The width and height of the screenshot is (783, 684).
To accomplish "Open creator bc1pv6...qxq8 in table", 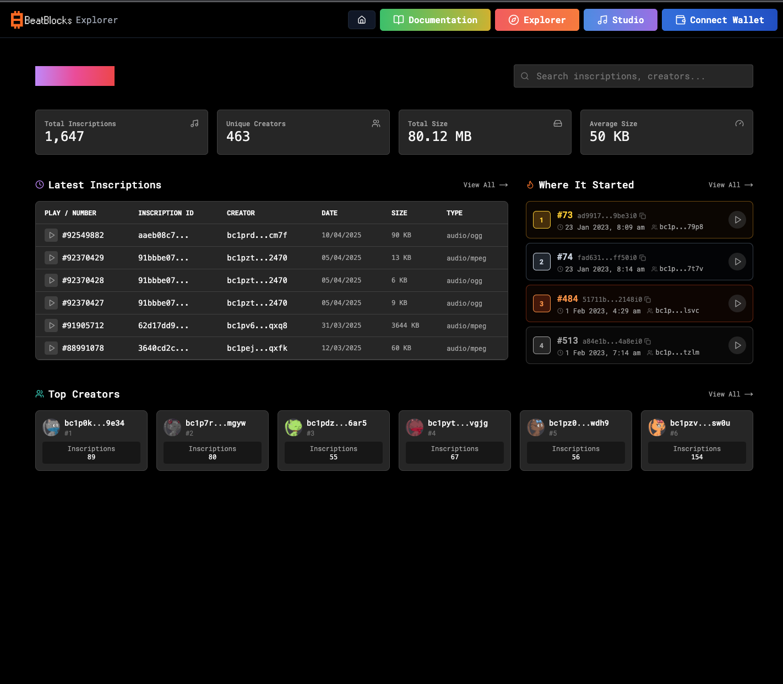I will tap(257, 325).
